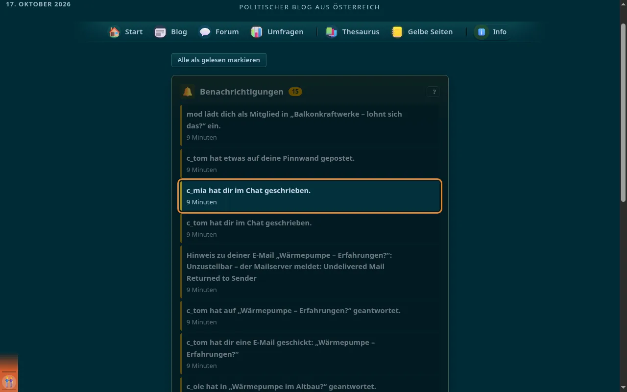Click the blue Info icon
The height and width of the screenshot is (392, 627).
tap(482, 32)
